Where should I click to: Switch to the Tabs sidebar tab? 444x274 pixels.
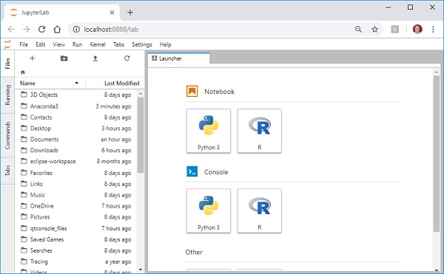(x=7, y=171)
